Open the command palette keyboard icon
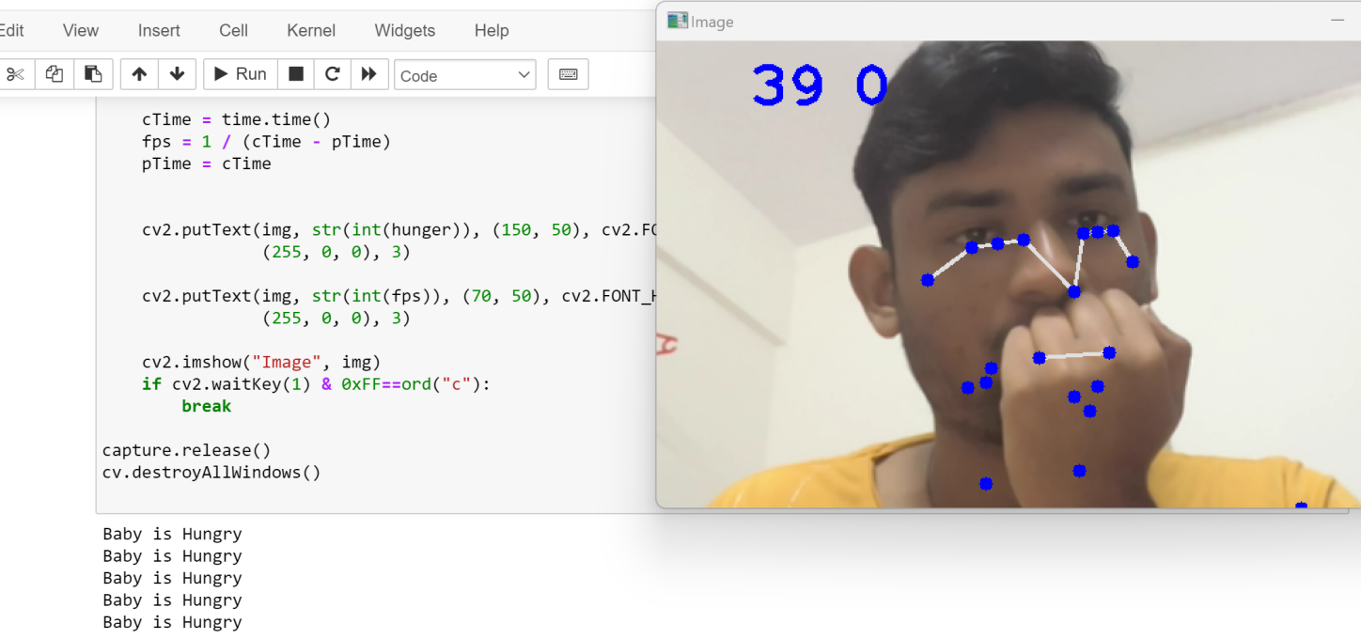Viewport: 1361px width, 639px height. coord(568,73)
